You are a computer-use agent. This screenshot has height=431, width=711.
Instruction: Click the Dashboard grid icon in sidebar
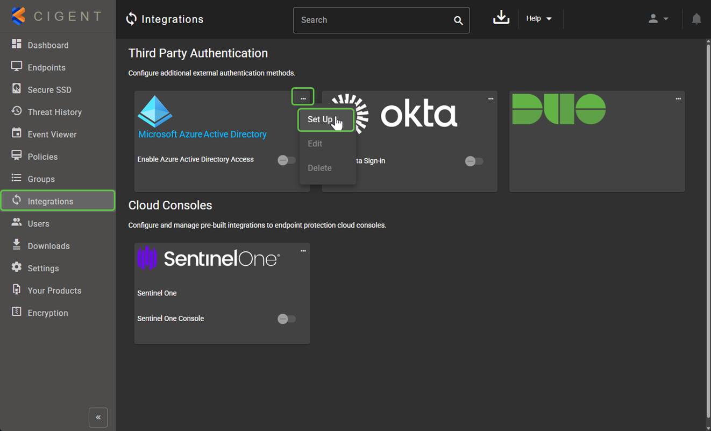point(17,44)
